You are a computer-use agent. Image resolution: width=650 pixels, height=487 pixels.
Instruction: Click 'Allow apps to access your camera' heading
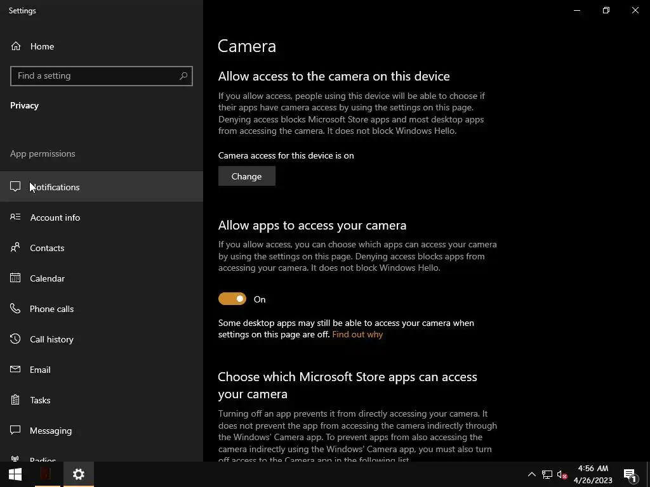312,225
